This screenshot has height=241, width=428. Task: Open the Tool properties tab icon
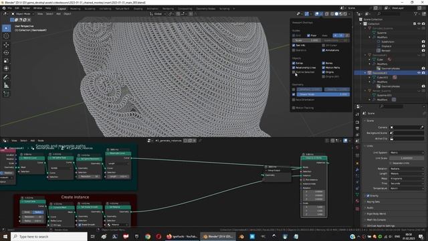pyautogui.click(x=357, y=114)
